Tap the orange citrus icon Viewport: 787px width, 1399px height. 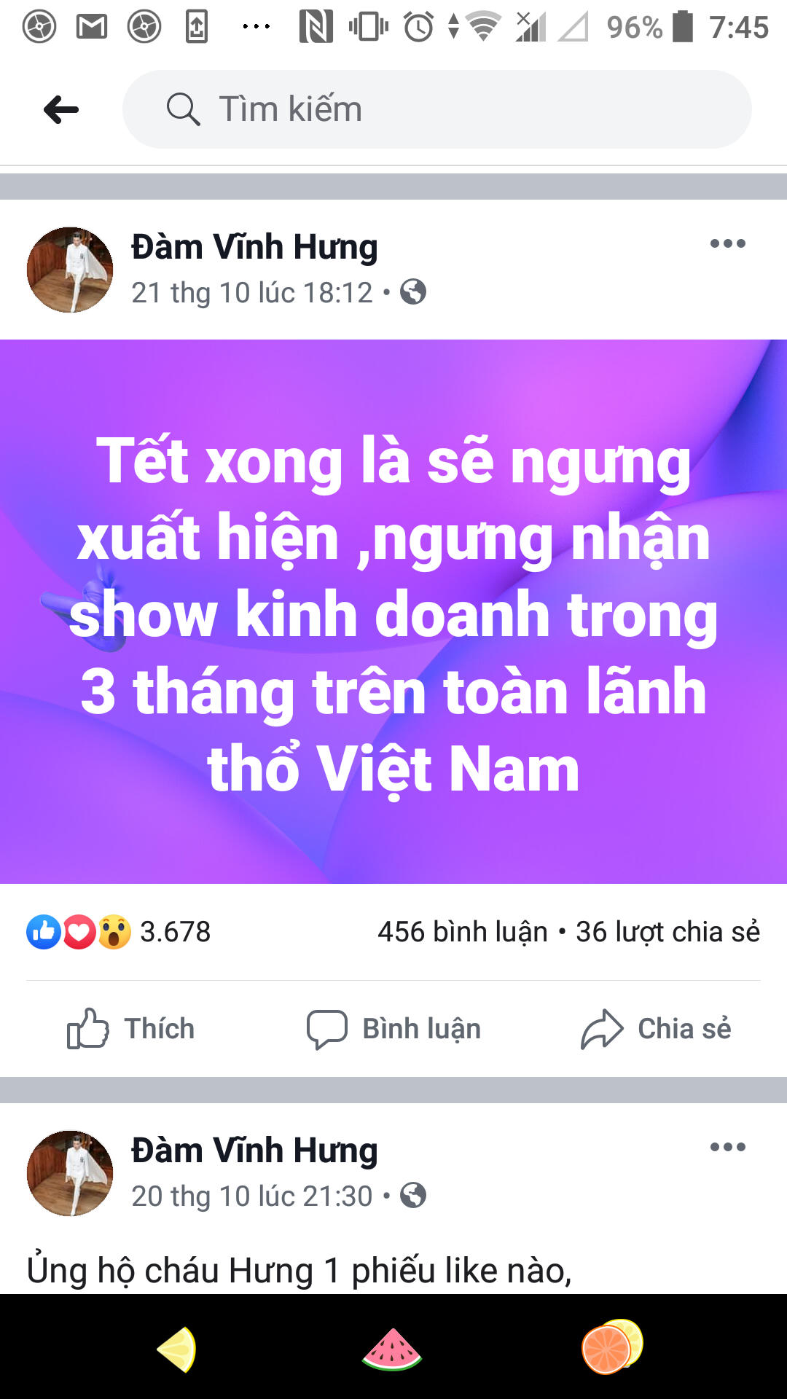(612, 1347)
